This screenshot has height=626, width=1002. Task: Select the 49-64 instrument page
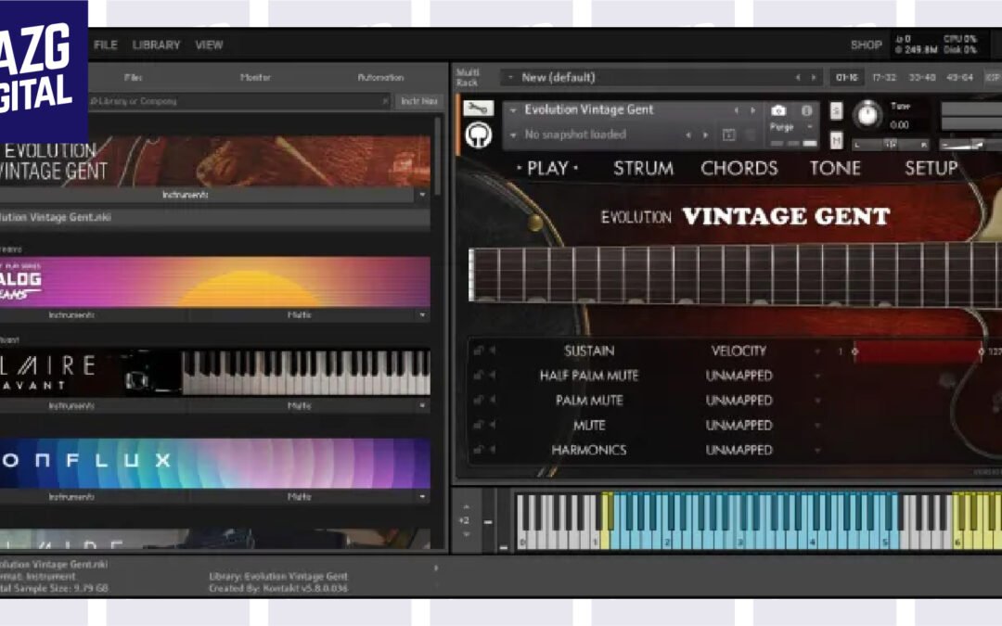click(x=960, y=77)
